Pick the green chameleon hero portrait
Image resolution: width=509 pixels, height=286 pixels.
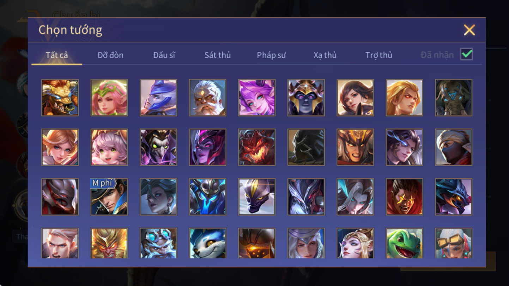(x=404, y=243)
